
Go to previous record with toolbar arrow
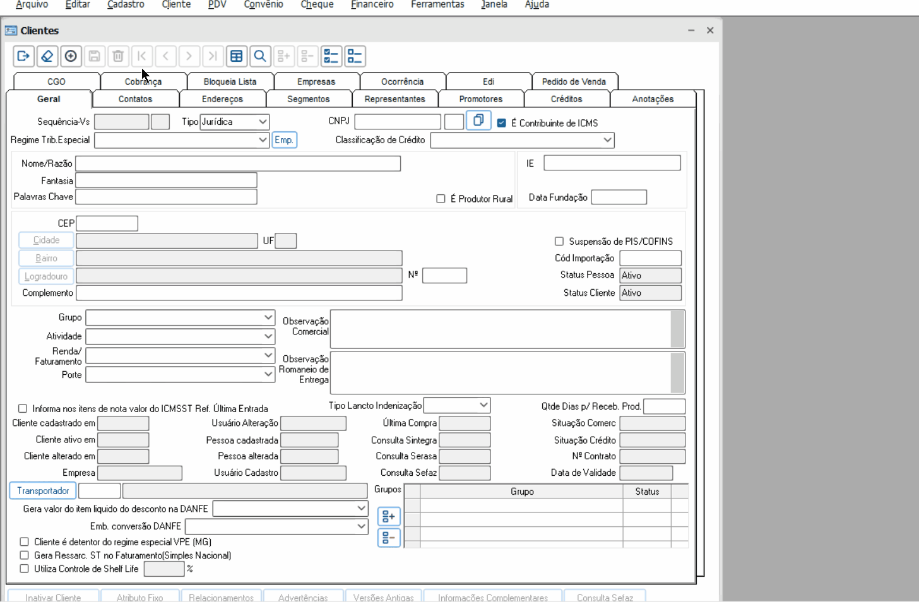(165, 56)
